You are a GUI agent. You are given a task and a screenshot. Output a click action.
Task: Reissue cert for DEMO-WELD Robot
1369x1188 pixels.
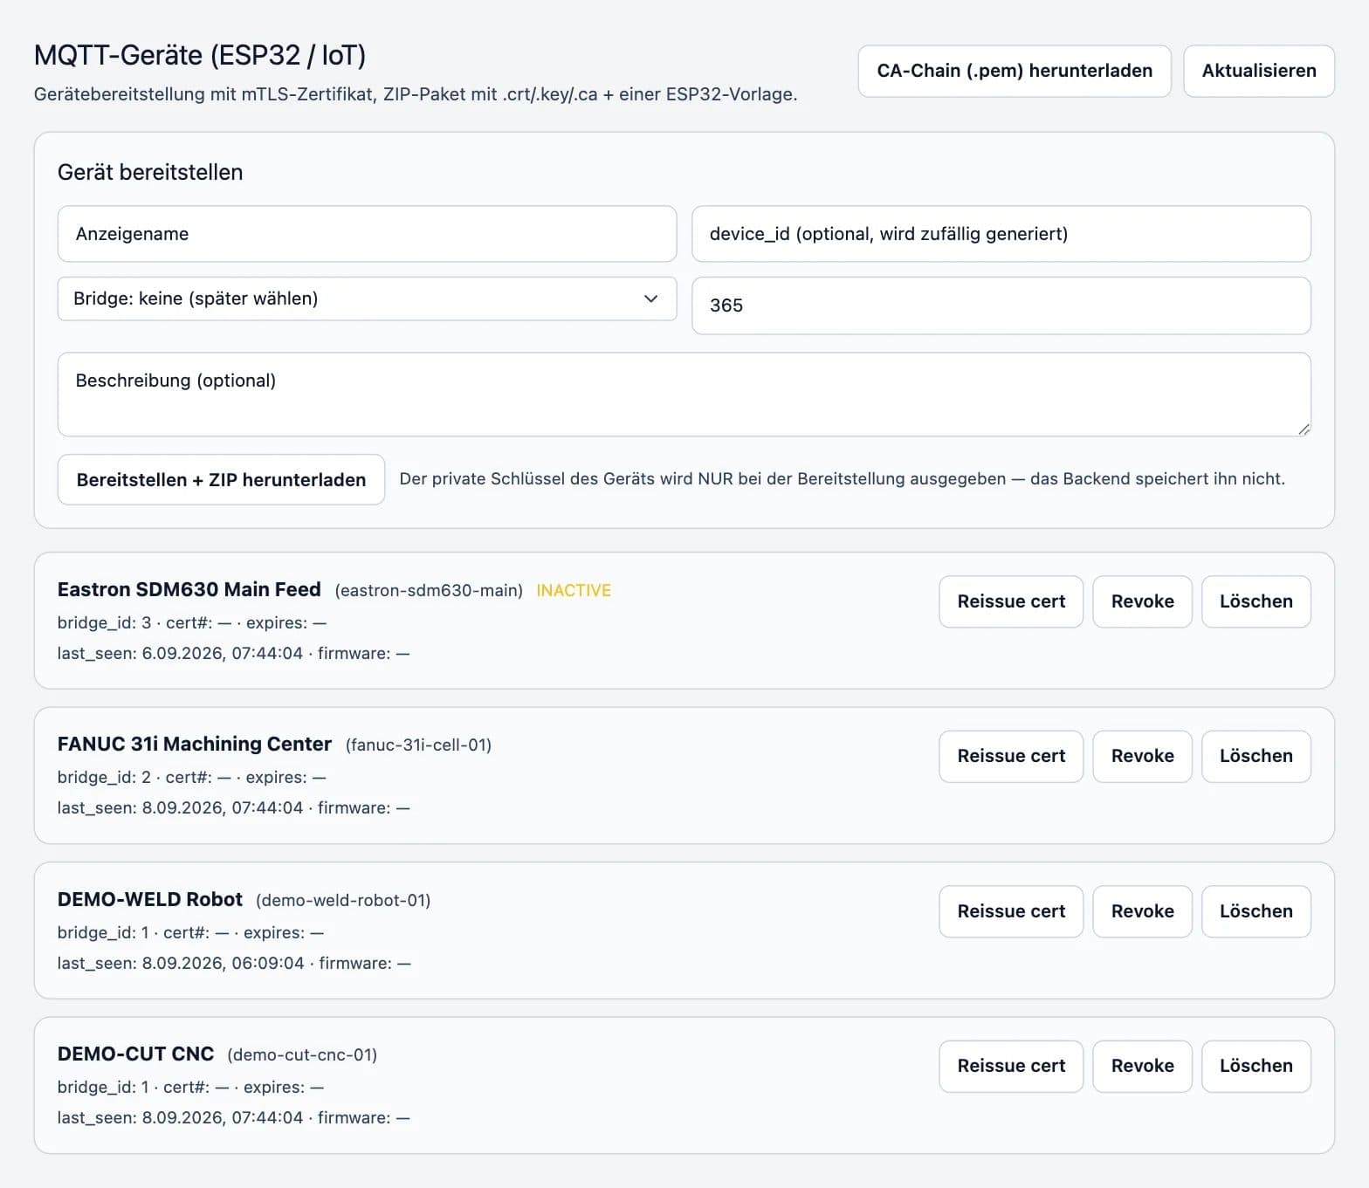pyautogui.click(x=1011, y=911)
